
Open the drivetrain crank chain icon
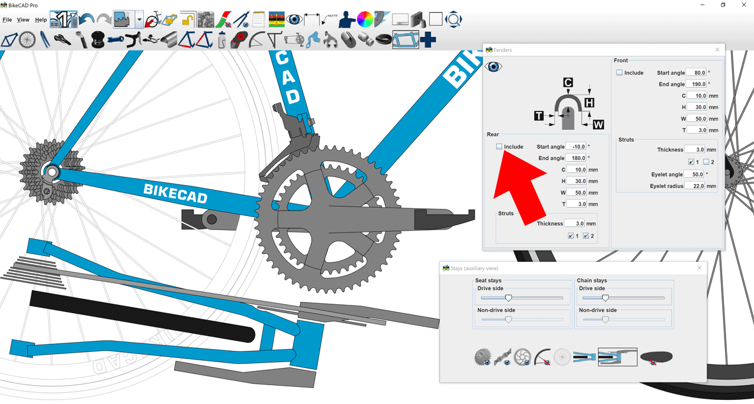(x=293, y=40)
